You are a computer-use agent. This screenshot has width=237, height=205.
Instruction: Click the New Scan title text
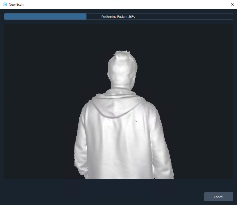coord(16,4)
